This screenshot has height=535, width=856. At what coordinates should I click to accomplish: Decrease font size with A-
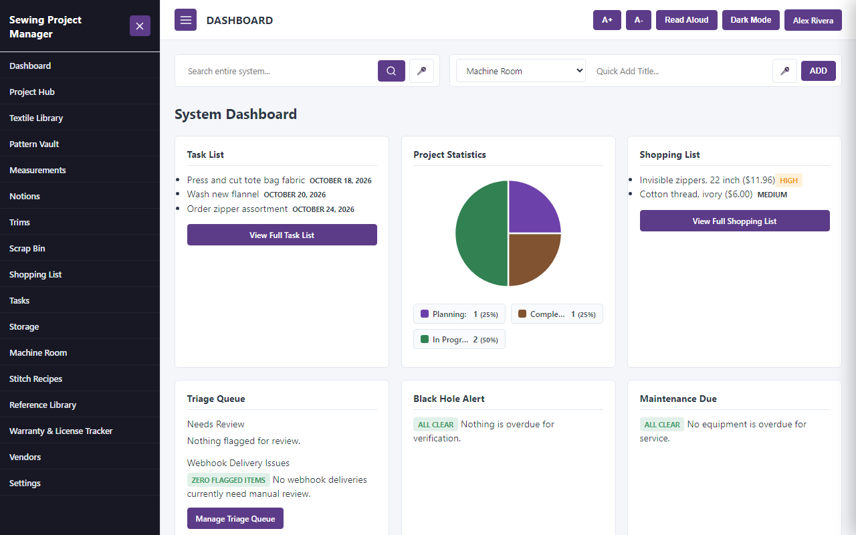[x=639, y=20]
